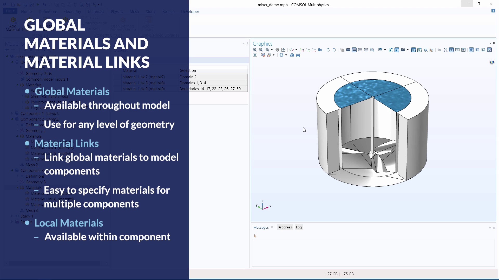Click the Zoom Out graphics tool
This screenshot has height=280, width=499.
coord(261,50)
